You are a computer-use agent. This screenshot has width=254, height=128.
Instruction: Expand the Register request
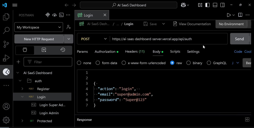[22, 89]
